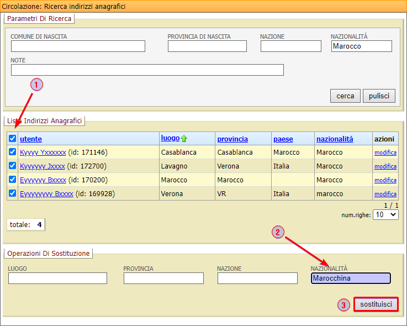Sort list by nazionalità column header

pos(335,139)
